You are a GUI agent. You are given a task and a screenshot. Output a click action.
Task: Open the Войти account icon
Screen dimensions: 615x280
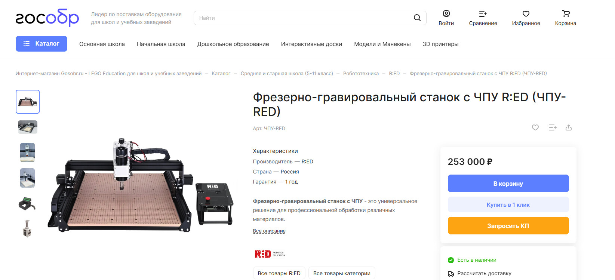[446, 13]
